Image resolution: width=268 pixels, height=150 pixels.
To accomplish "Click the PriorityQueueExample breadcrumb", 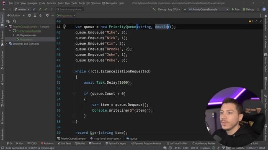I will tap(71, 139).
